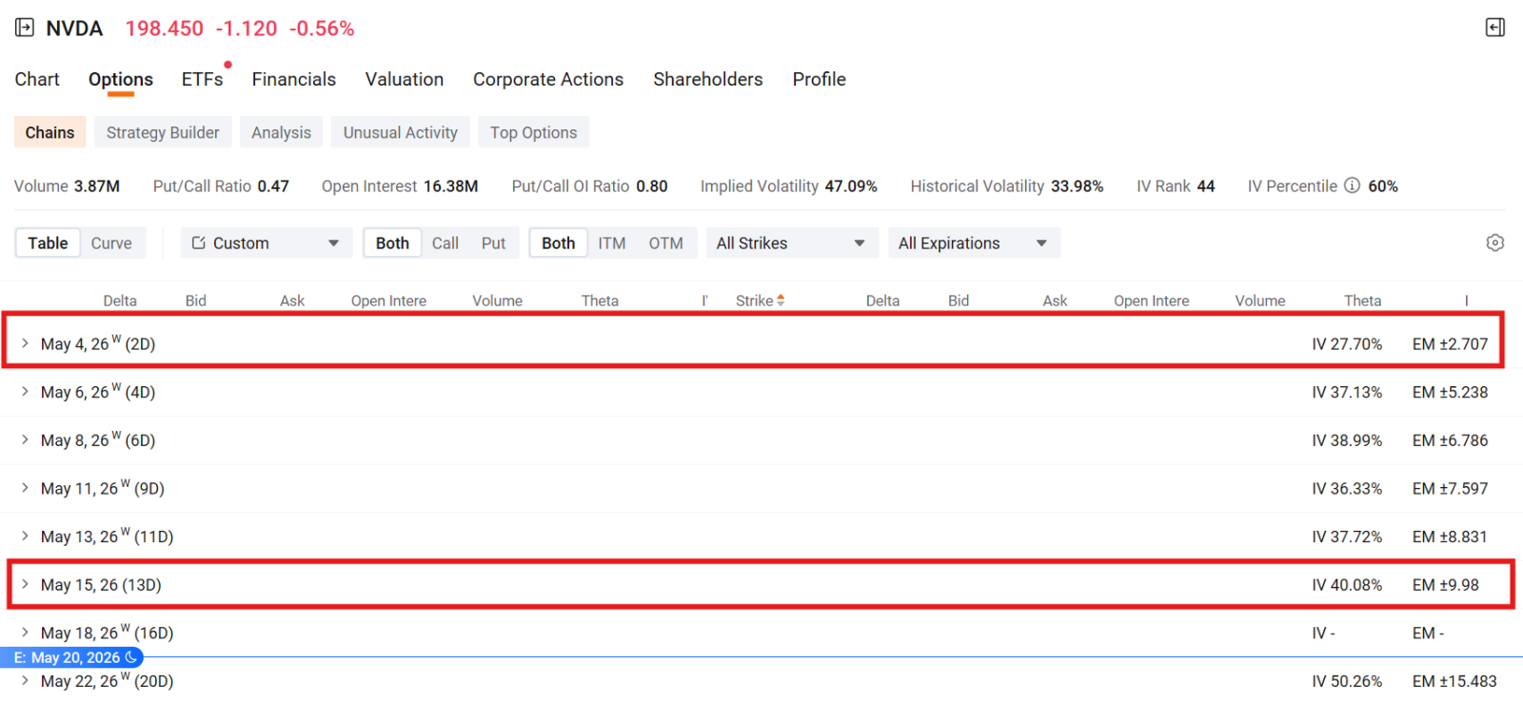Select Both moneyness filter
Screen dimensions: 1523x702
[x=558, y=243]
